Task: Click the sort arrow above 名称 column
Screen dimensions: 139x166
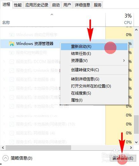Action: coord(52,14)
